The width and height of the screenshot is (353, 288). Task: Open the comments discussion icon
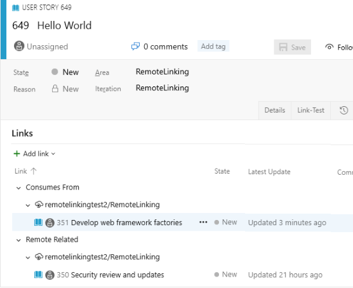135,46
